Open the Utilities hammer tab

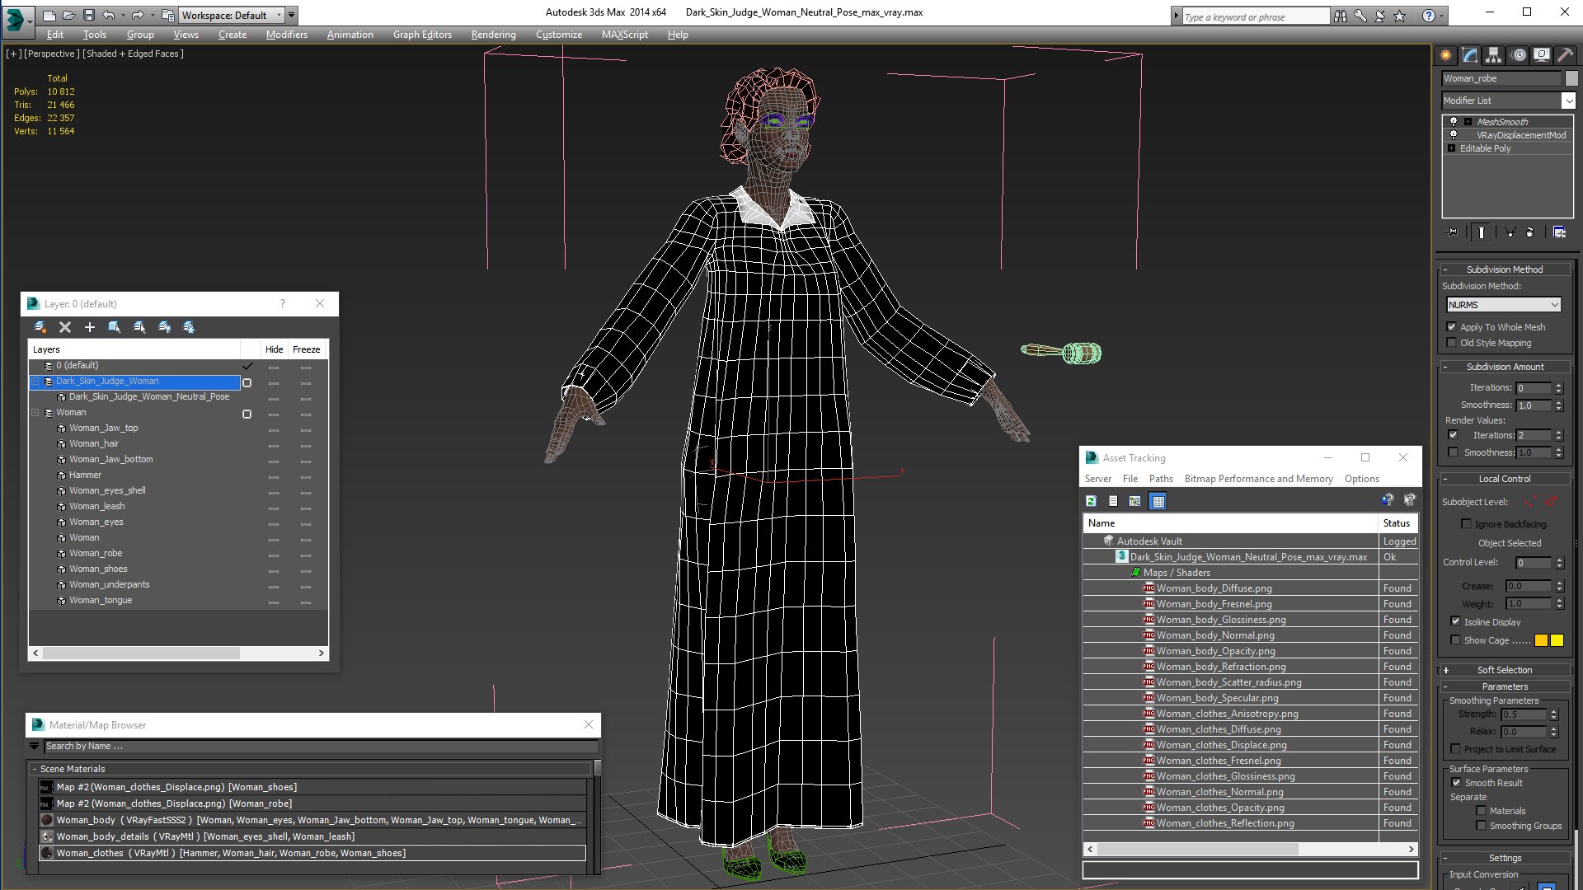[1564, 55]
